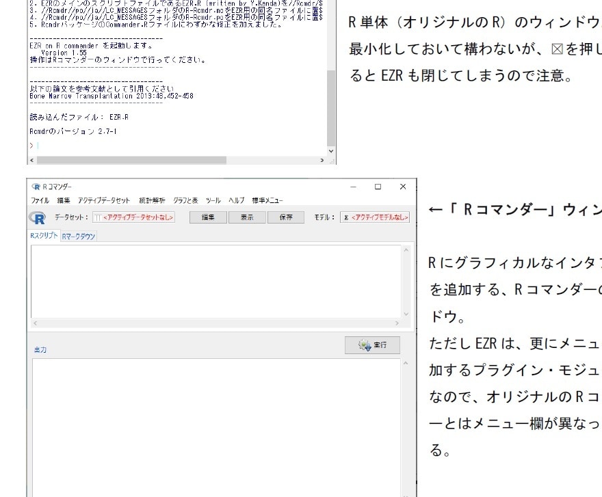Open the 統計解析 menu

tap(152, 200)
